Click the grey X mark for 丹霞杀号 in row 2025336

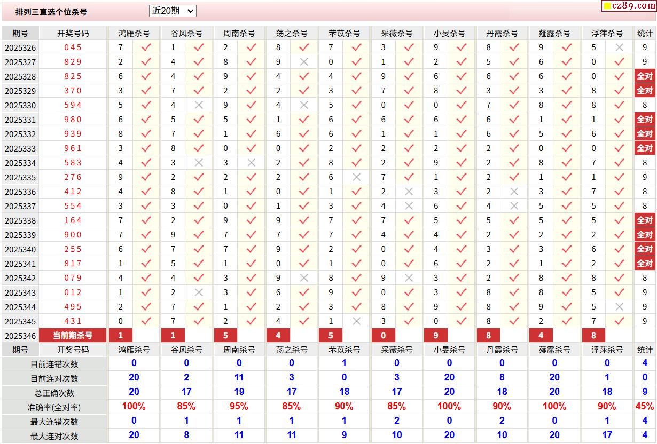pos(514,192)
